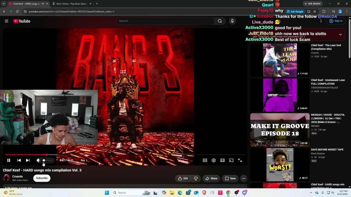Reload the YouTube page
This screenshot has width=351, height=197.
click(x=17, y=11)
